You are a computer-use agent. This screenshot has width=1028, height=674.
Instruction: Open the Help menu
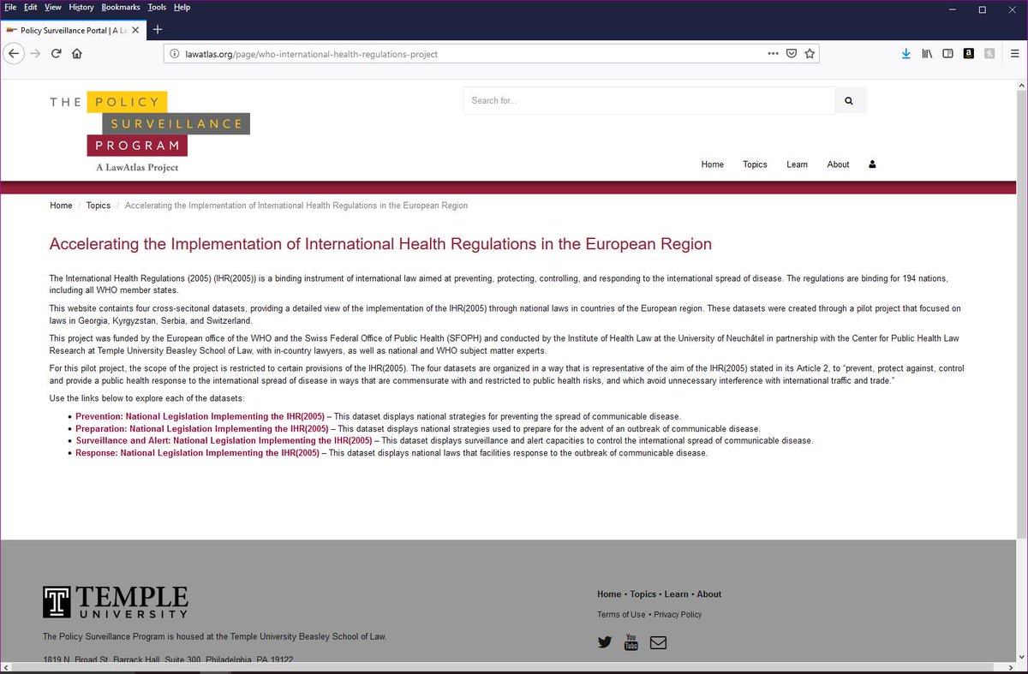[x=182, y=7]
